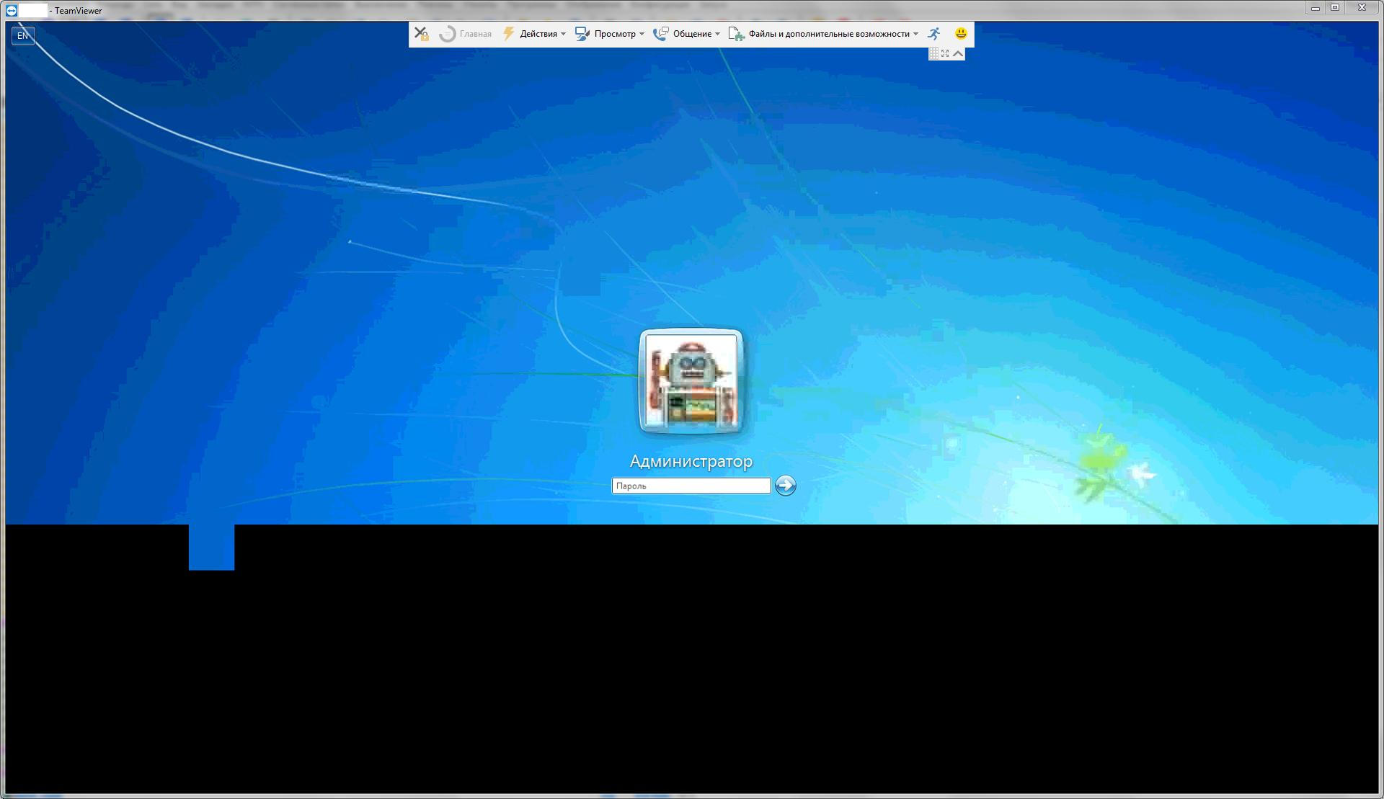Collapse the toolbar with the chevron
This screenshot has height=799, width=1384.
coord(958,53)
